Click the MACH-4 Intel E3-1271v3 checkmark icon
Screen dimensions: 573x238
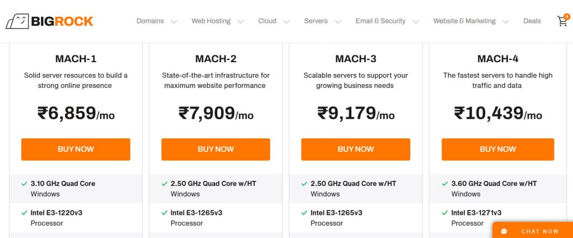click(x=445, y=213)
